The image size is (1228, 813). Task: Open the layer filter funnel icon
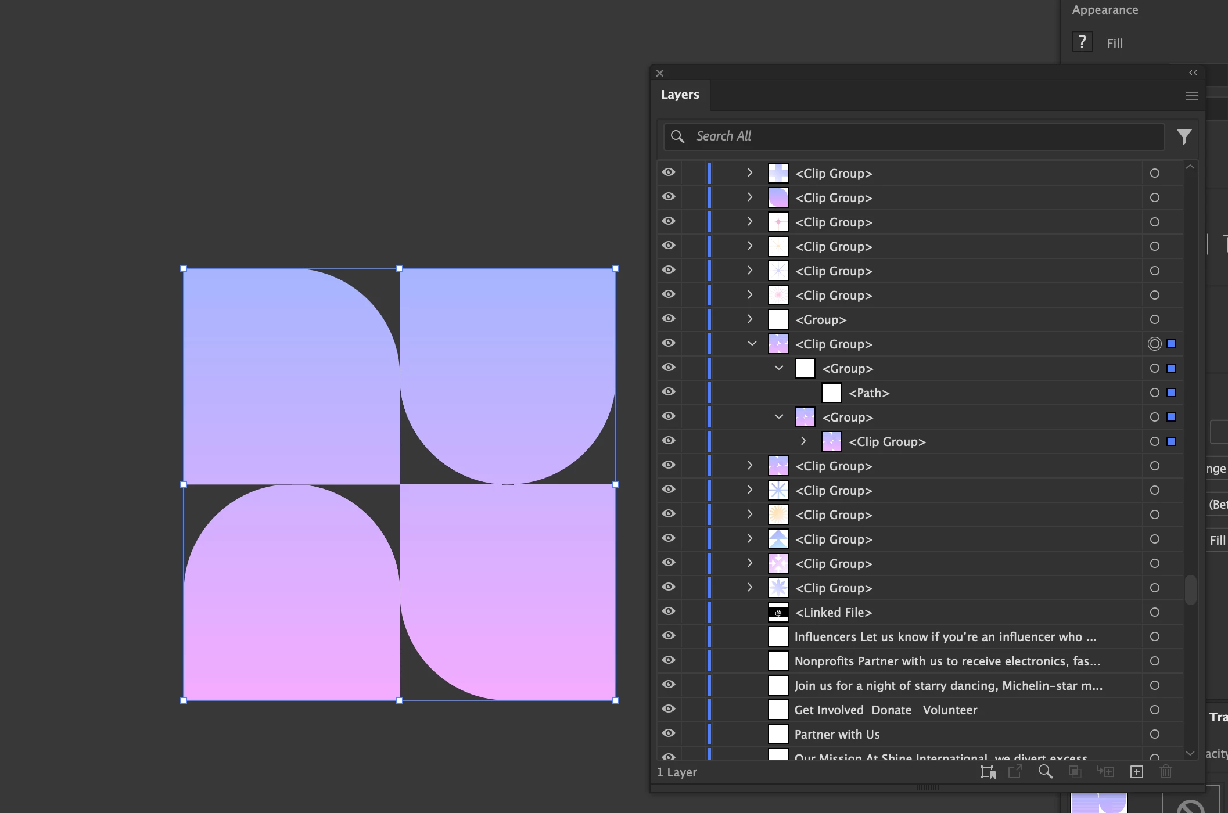(1184, 136)
